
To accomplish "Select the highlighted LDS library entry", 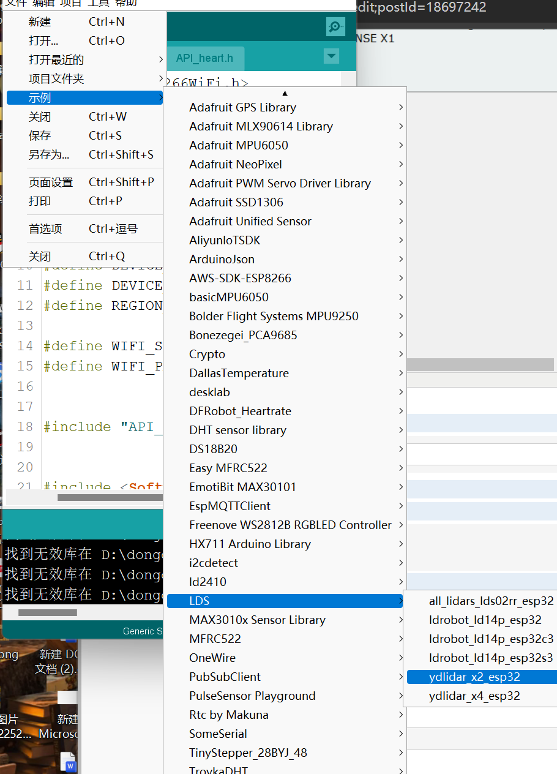I will tap(285, 601).
